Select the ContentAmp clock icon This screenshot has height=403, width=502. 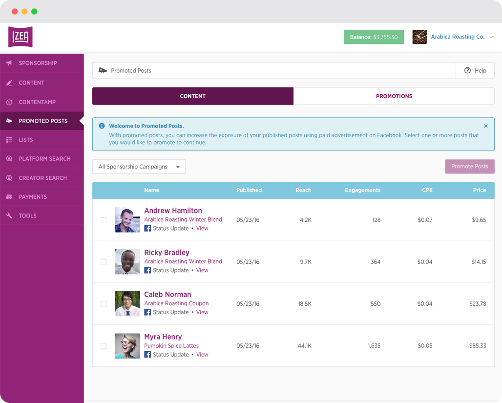[9, 102]
